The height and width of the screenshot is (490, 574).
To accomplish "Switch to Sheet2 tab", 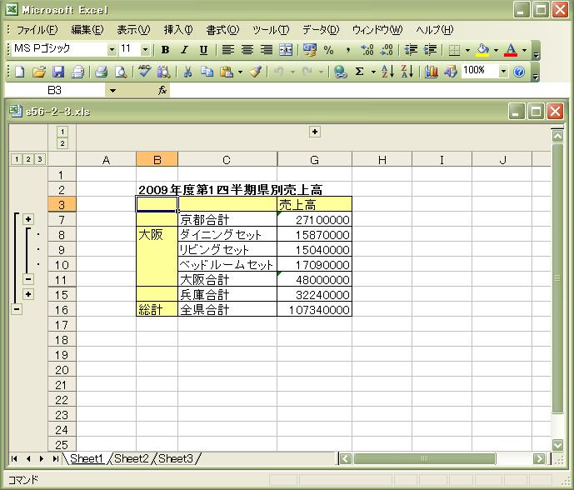I will coord(131,458).
